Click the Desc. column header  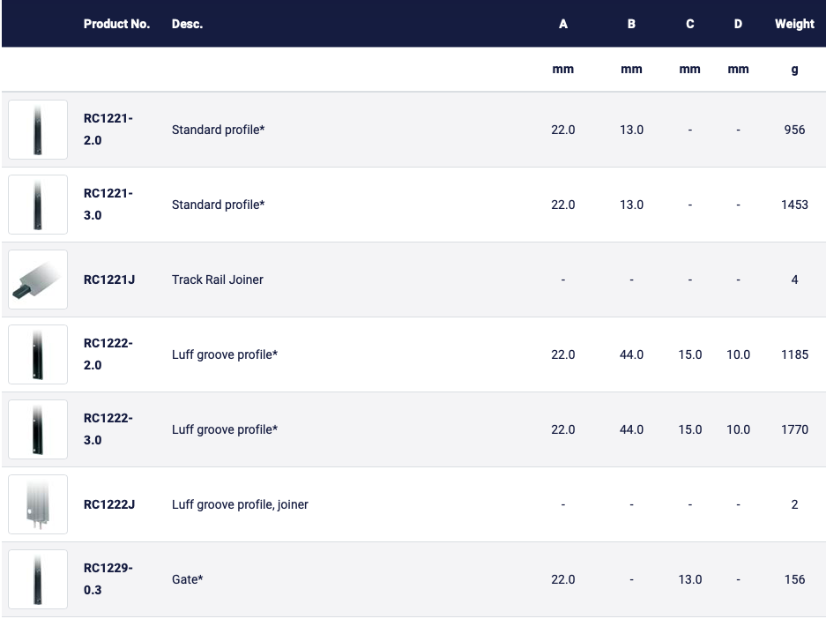coord(187,24)
